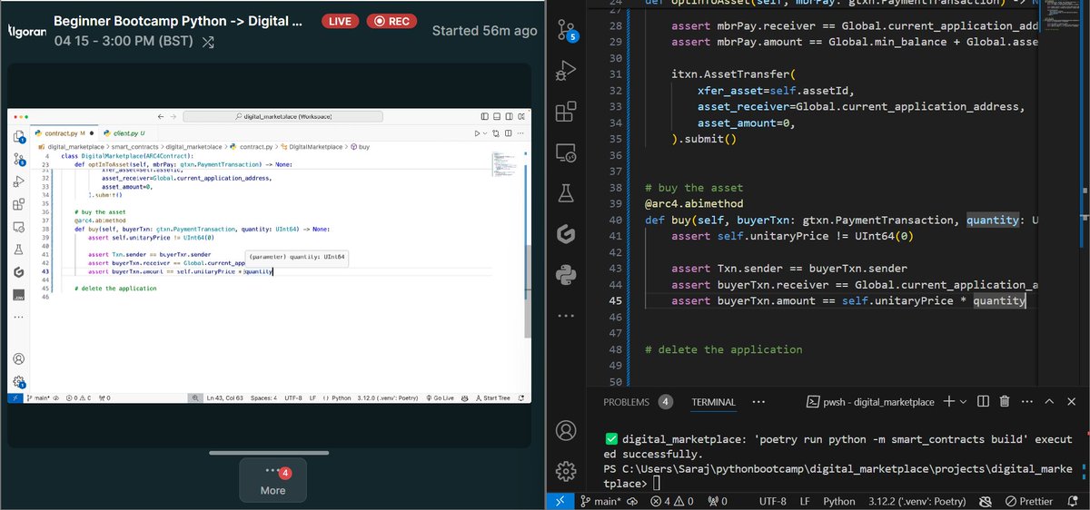
Task: Click the LIVE badge
Action: pyautogui.click(x=342, y=21)
